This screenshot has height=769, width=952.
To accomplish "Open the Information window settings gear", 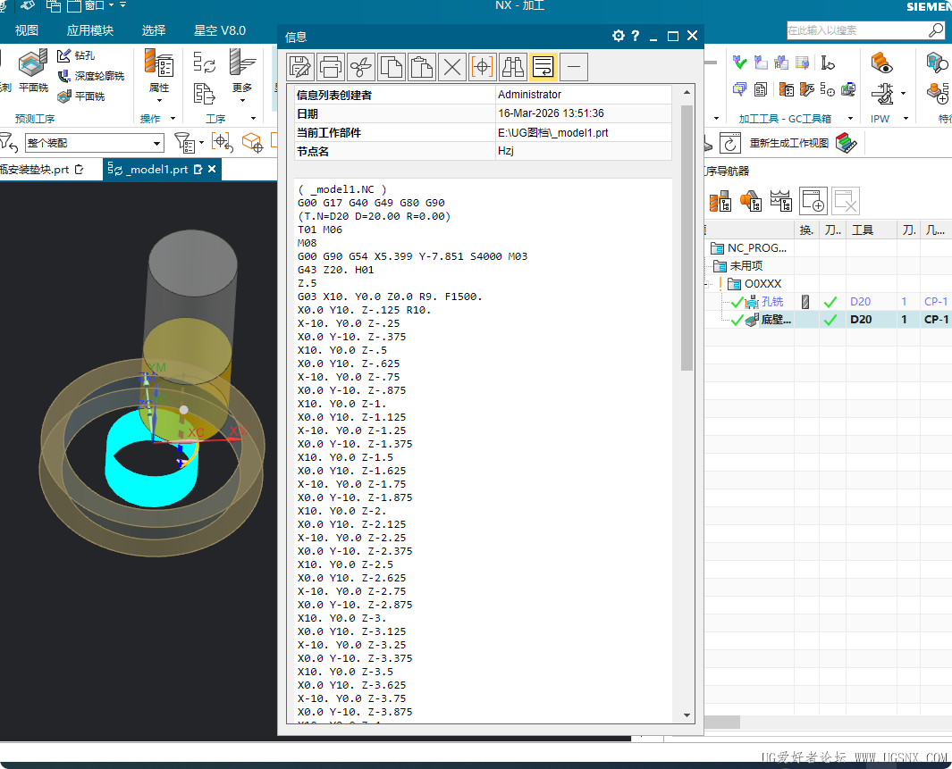I will coord(618,37).
